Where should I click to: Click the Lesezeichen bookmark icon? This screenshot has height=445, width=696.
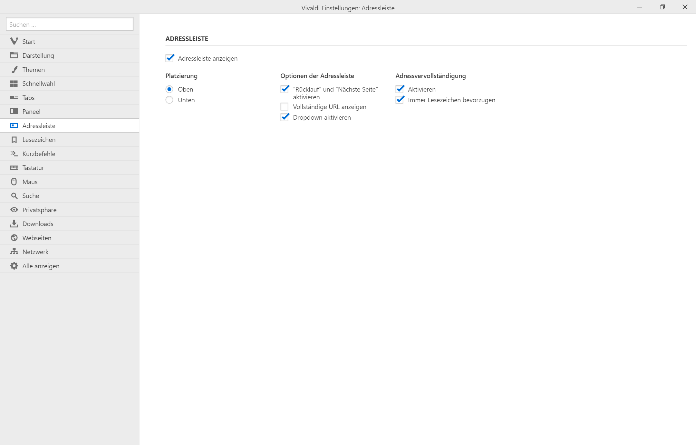click(14, 140)
